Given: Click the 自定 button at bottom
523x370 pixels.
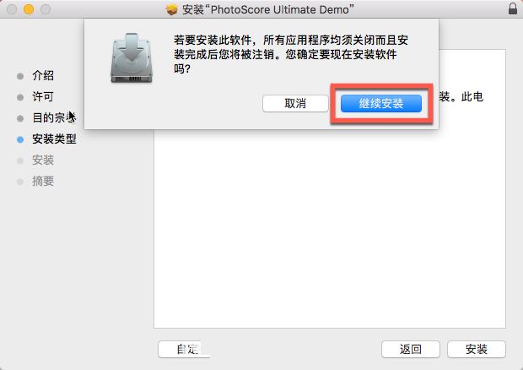Looking at the screenshot, I should tap(184, 349).
